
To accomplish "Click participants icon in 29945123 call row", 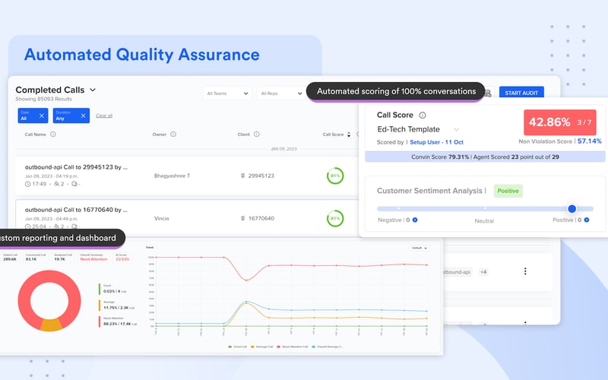I will tap(56, 184).
